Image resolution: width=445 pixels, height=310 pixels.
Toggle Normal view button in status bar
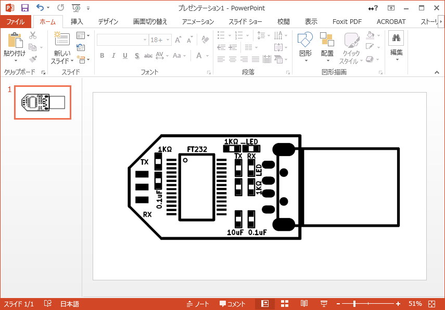tap(265, 304)
